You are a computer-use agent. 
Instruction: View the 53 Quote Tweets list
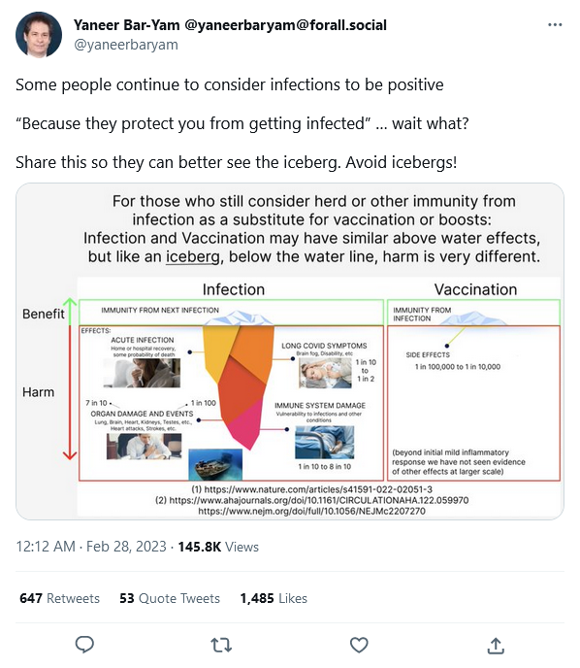click(170, 598)
